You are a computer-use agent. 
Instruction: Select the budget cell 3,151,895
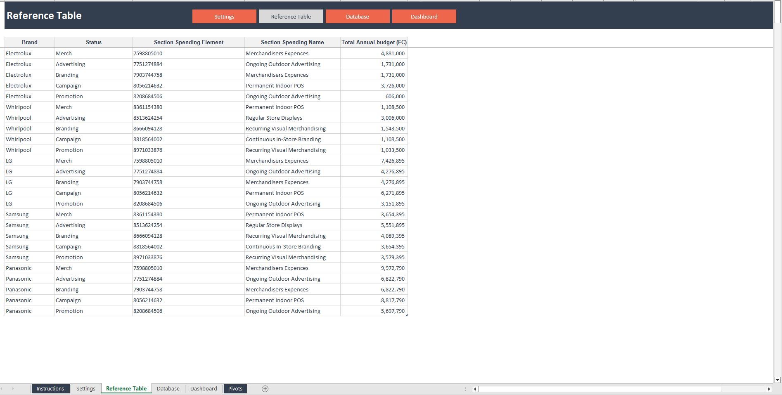point(374,203)
